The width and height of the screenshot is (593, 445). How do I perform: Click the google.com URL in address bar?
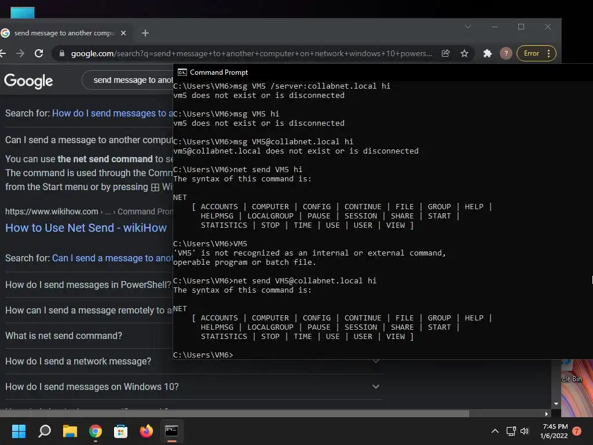pyautogui.click(x=251, y=53)
